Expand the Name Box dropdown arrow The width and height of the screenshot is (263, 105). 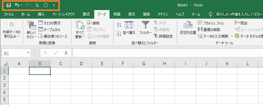(28, 53)
